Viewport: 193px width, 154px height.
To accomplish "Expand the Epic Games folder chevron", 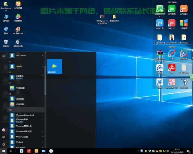I will tap(43, 55).
